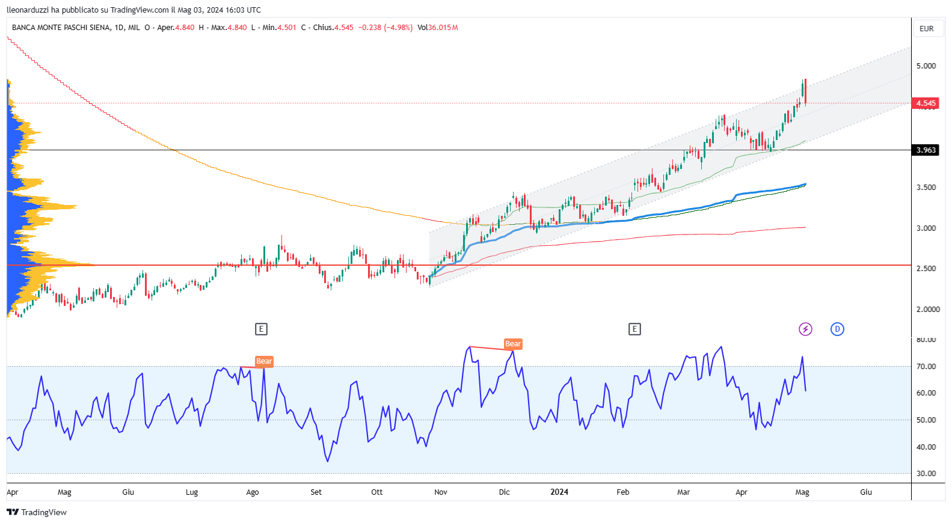Open the blue dividend D marker
This screenshot has width=952, height=523.
[837, 329]
